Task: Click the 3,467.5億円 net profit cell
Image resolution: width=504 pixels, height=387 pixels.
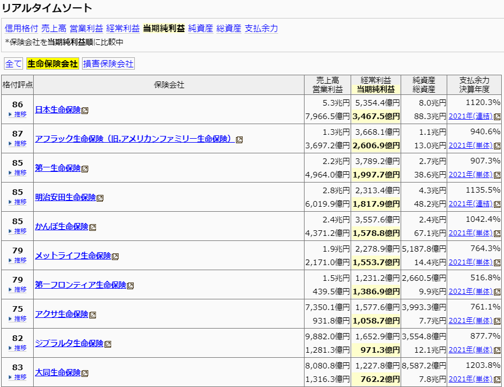Action: click(376, 116)
